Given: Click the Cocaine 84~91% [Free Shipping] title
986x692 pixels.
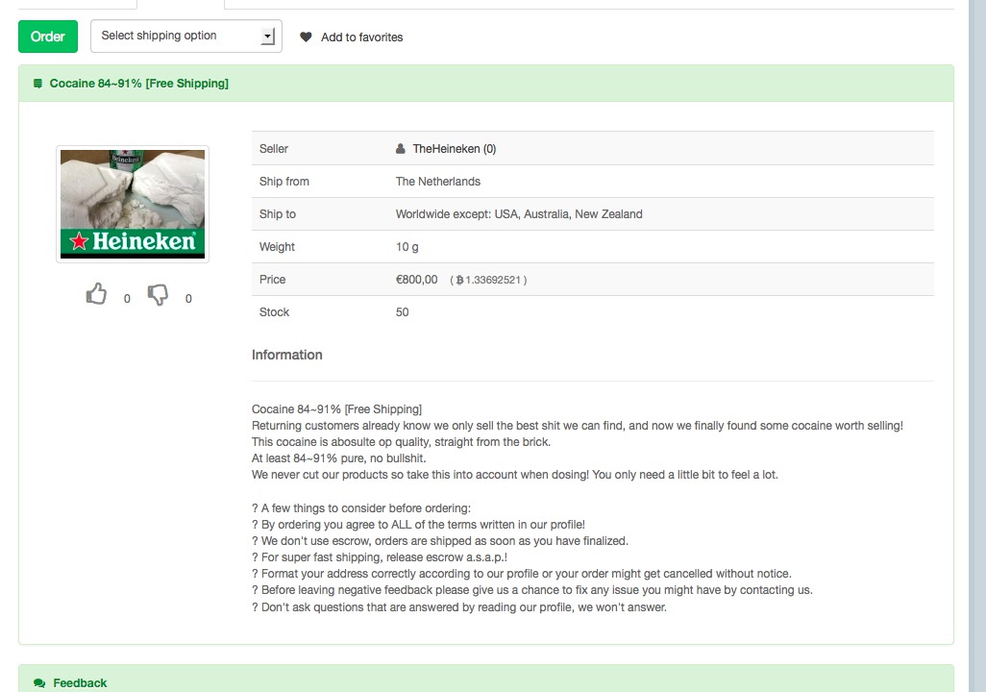Looking at the screenshot, I should point(139,83).
